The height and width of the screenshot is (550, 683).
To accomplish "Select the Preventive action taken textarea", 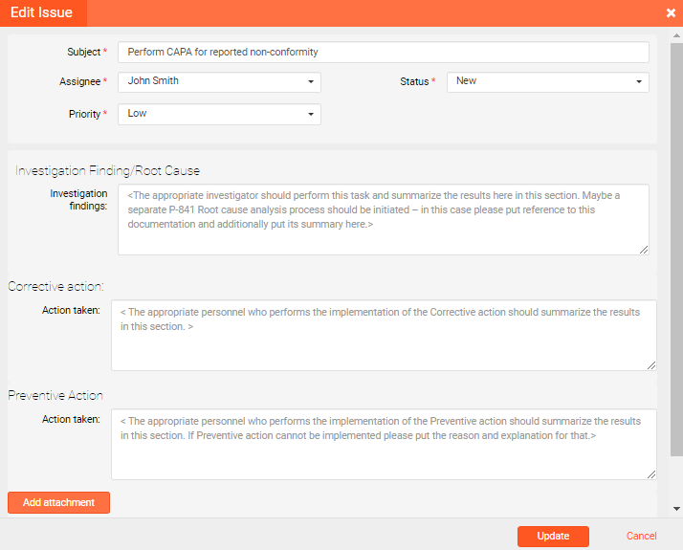I will (383, 444).
